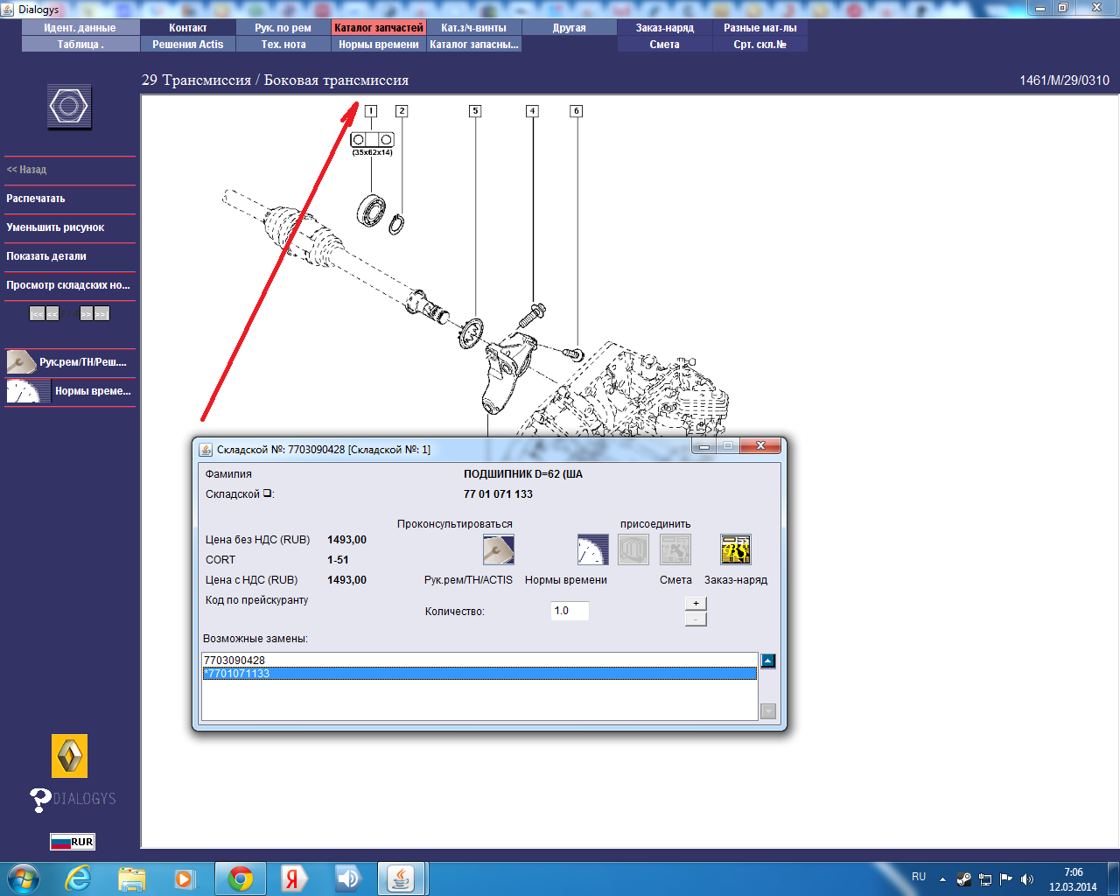The width and height of the screenshot is (1120, 896).
Task: Click part callout number 2
Action: tap(402, 111)
